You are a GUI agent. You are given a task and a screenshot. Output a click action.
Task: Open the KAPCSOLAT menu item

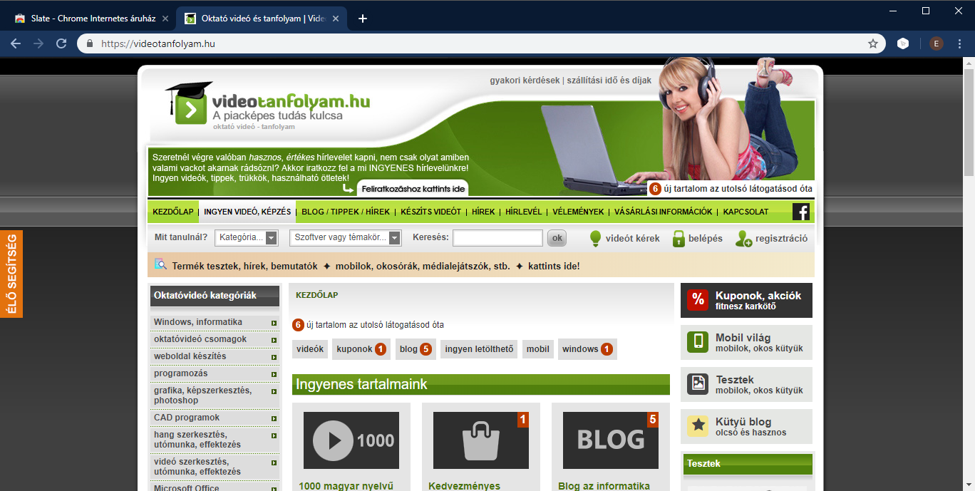(746, 212)
